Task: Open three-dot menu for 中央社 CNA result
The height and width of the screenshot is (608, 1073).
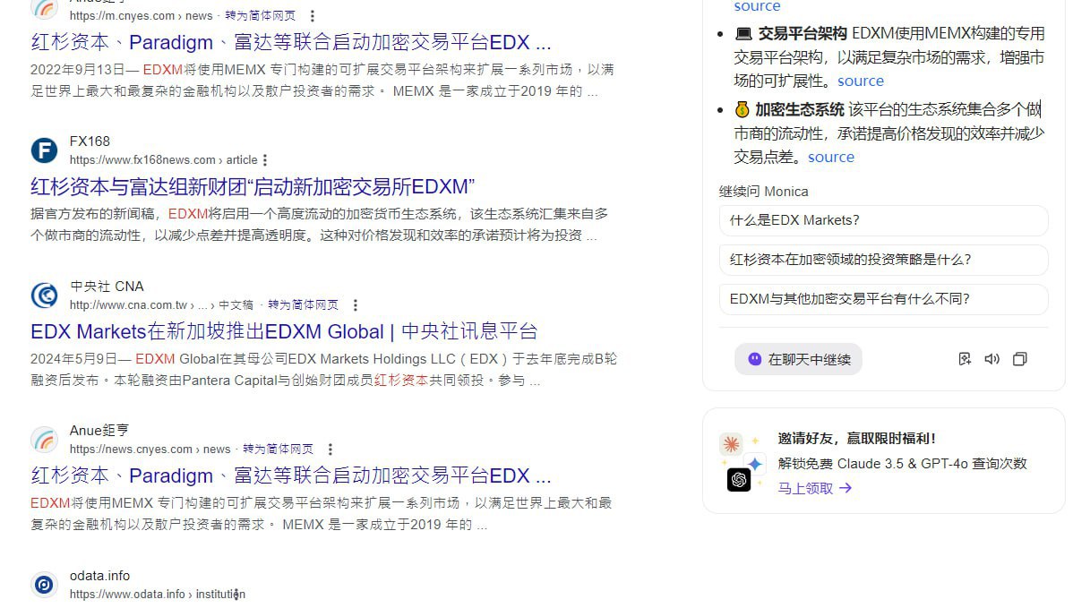Action: [356, 305]
